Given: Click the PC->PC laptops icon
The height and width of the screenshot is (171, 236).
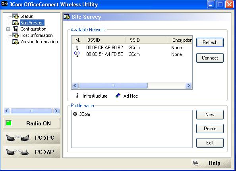Looking at the screenshot, I should click(18, 138).
